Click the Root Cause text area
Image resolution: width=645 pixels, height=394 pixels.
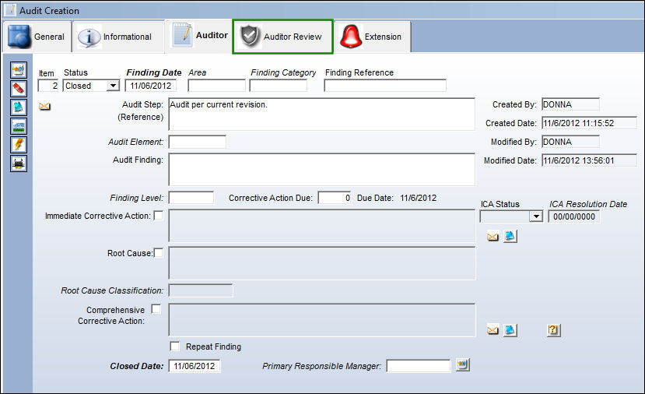pos(321,263)
